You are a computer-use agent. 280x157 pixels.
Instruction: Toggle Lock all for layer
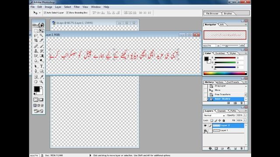(224, 120)
